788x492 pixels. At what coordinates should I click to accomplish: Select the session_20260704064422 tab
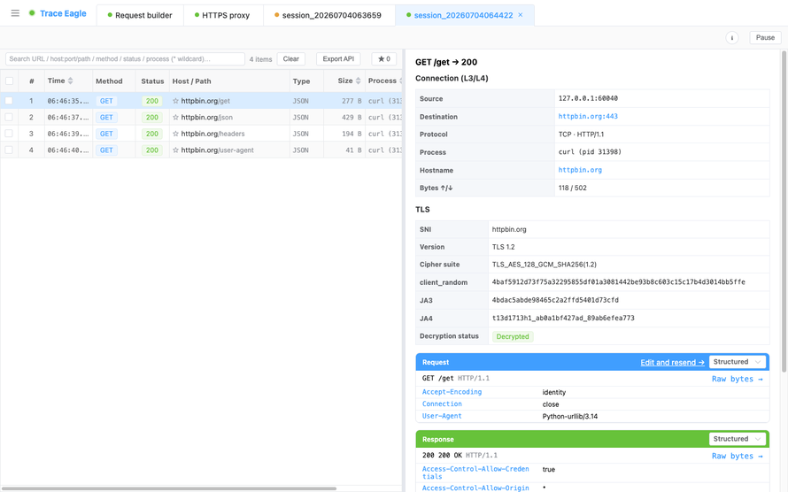[x=463, y=15]
